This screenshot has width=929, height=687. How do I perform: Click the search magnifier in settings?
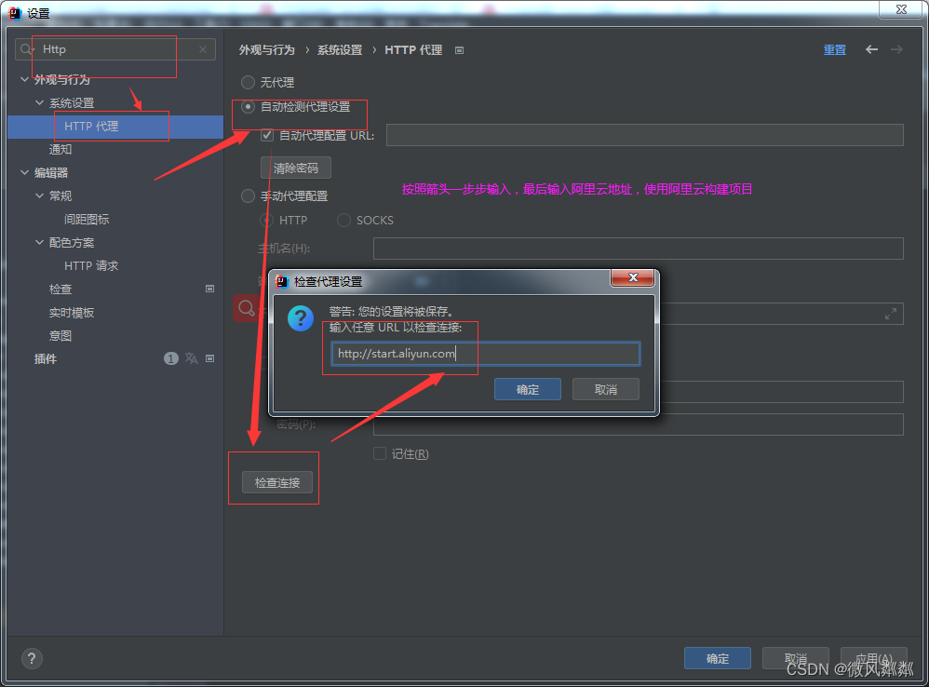pyautogui.click(x=26, y=49)
